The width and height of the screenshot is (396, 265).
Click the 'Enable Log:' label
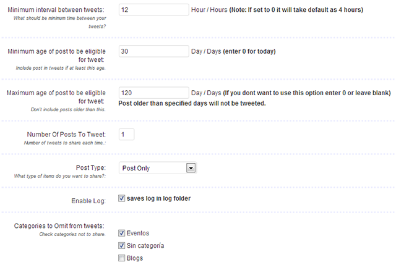tap(88, 201)
